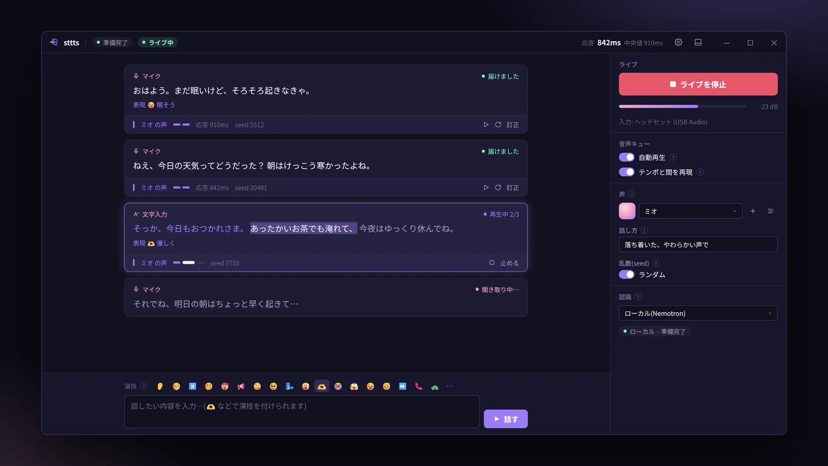Click the pink ミオ voice color swatch

(x=627, y=211)
